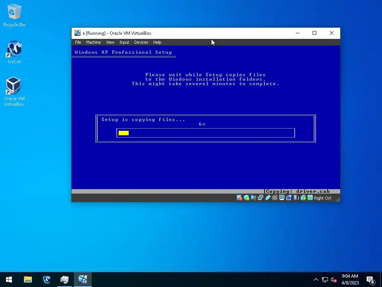This screenshot has height=287, width=382.
Task: Open the audio indicator in VirtualBox status bar
Action: click(254, 198)
